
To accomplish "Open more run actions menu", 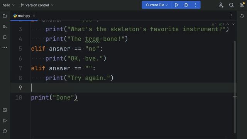I will [196, 5].
